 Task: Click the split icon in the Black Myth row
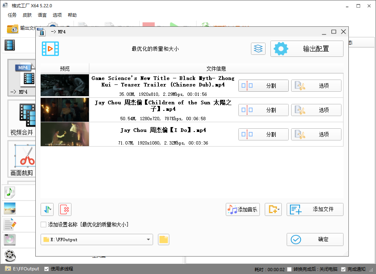(x=247, y=86)
